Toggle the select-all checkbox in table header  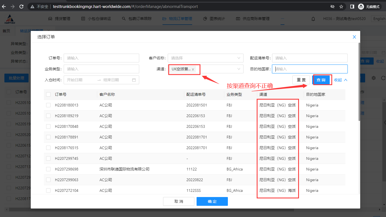tap(48, 94)
